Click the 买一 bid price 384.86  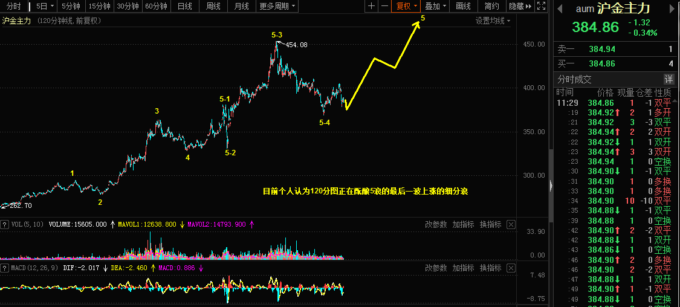click(x=602, y=63)
